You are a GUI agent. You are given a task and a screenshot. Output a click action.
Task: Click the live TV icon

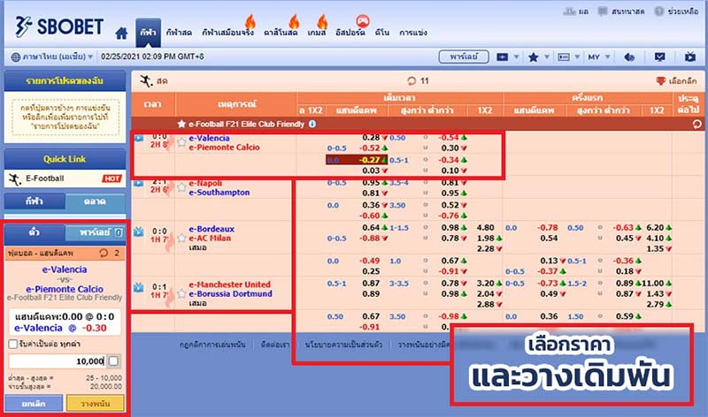click(690, 57)
